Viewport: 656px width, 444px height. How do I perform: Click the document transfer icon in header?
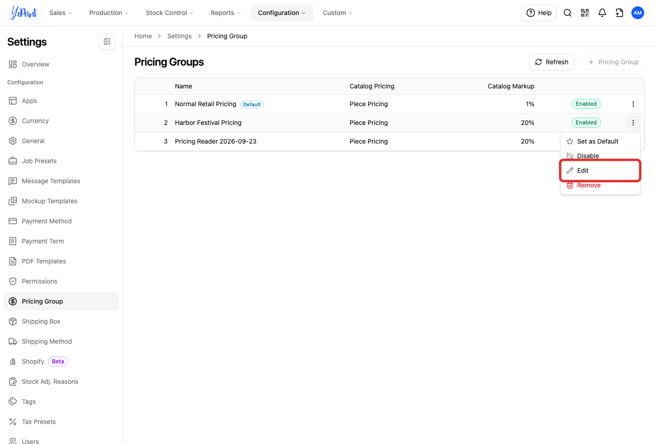(x=620, y=13)
